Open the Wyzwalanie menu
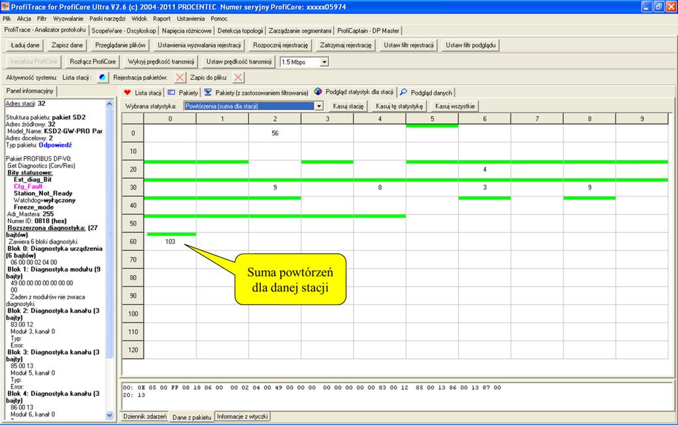678x425 pixels. coord(68,19)
